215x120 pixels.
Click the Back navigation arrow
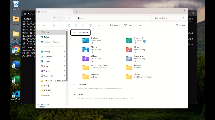40,18
